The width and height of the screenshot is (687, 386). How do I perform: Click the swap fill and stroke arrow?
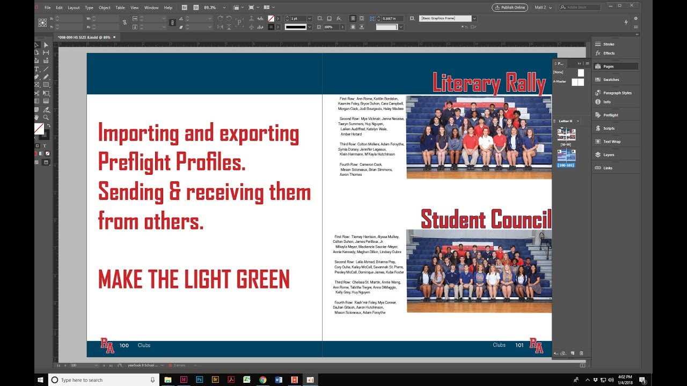[48, 125]
